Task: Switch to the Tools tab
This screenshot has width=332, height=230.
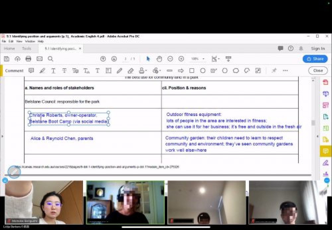Action: tap(27, 48)
